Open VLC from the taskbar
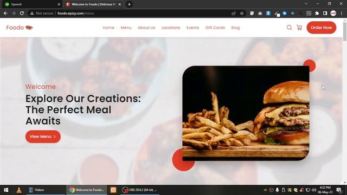 pos(19,190)
